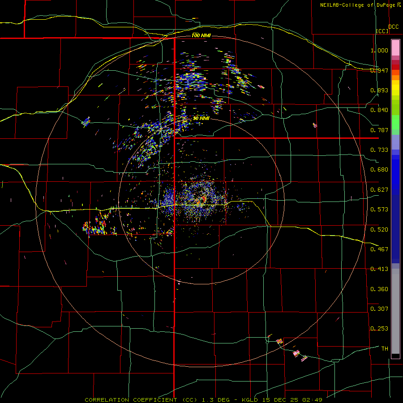
Task: Click the DCC product label
Action: point(394,26)
